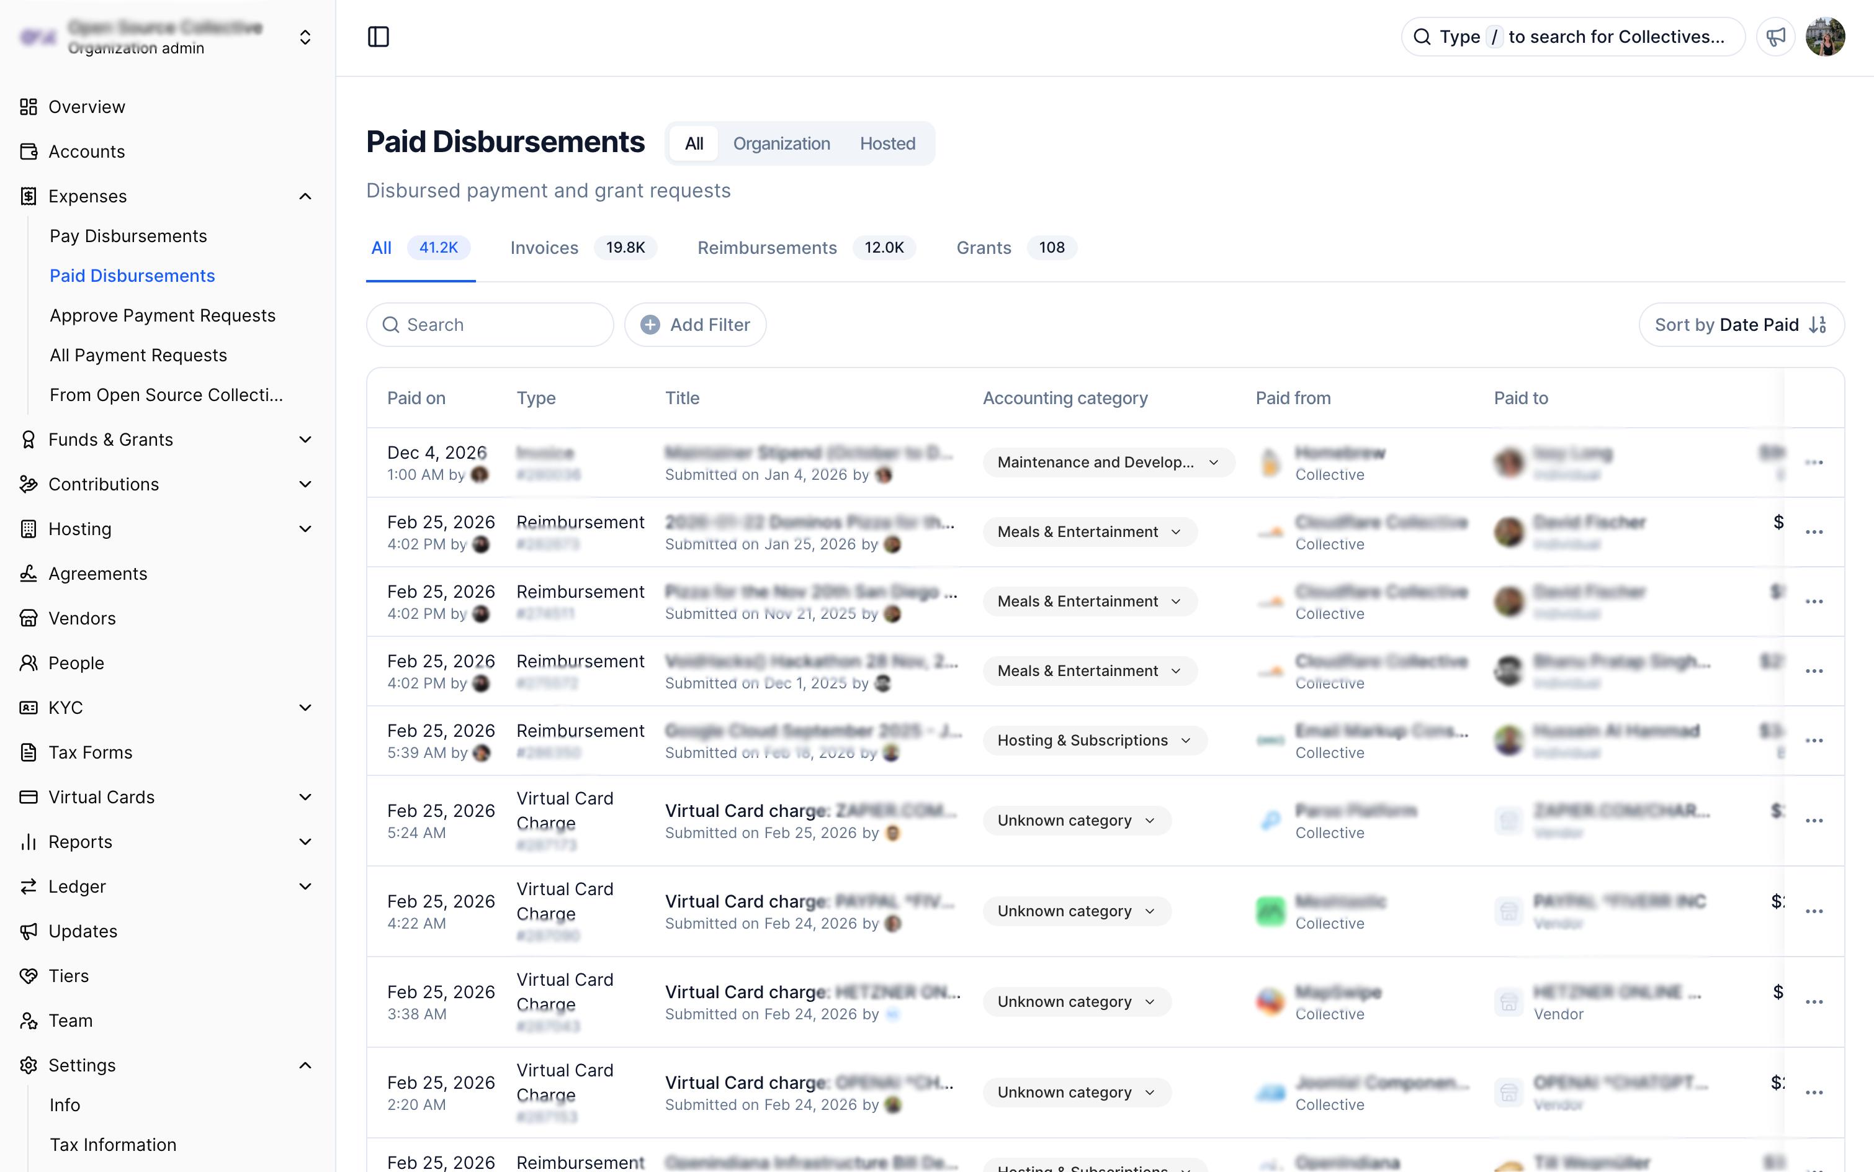Open Tax Forms from sidebar
The height and width of the screenshot is (1172, 1874).
point(90,752)
